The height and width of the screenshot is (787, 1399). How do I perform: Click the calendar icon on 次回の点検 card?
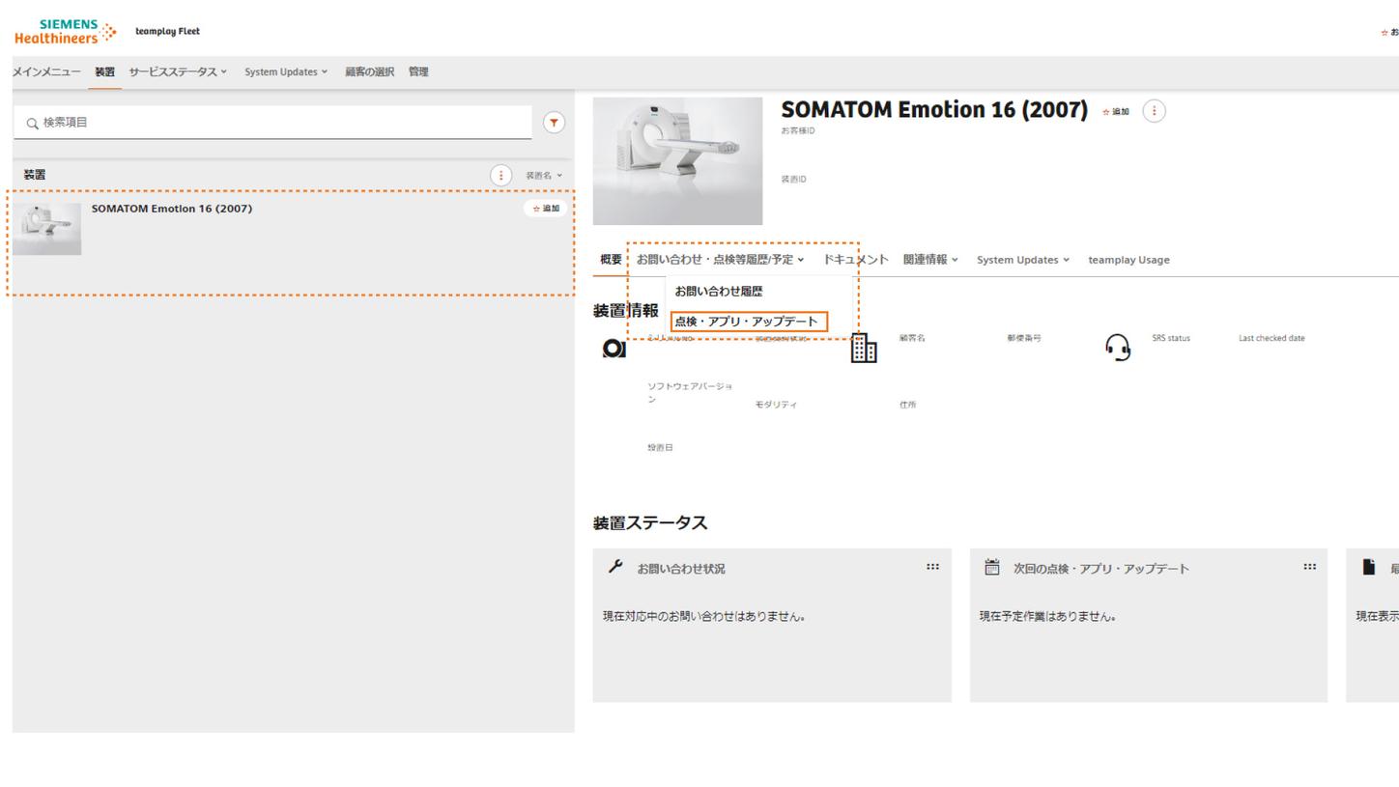coord(992,568)
